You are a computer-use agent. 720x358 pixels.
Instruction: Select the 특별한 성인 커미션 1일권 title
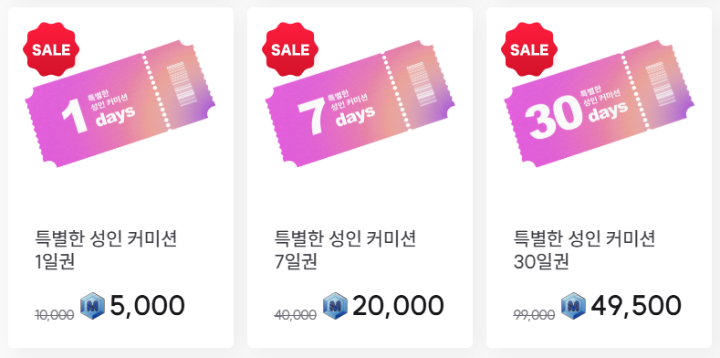click(106, 250)
